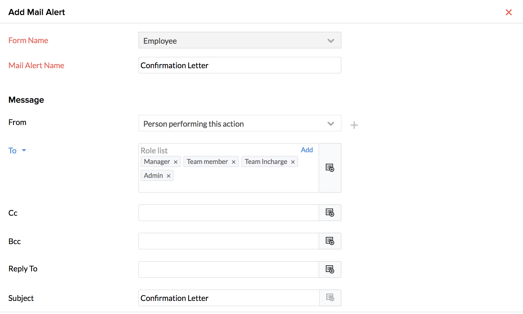
Task: Open the To recipient type dropdown
Action: click(x=17, y=151)
